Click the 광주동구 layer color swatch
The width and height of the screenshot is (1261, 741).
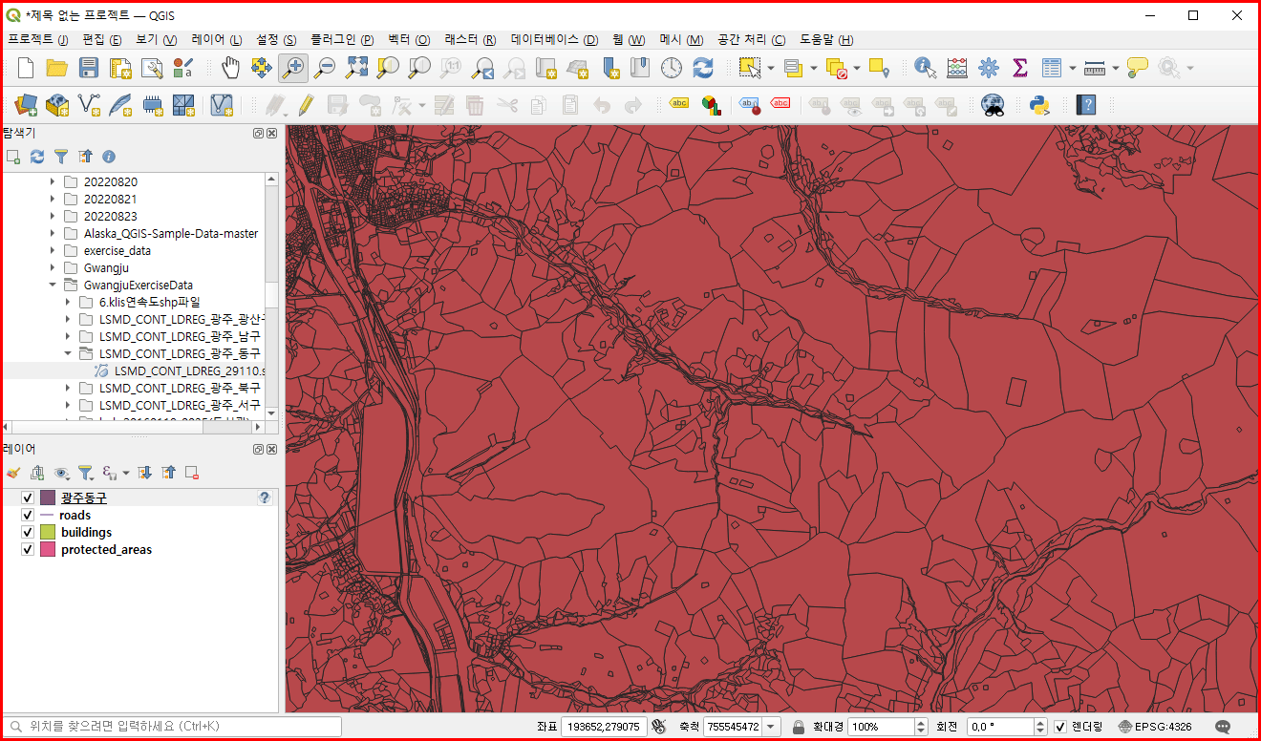click(x=48, y=498)
